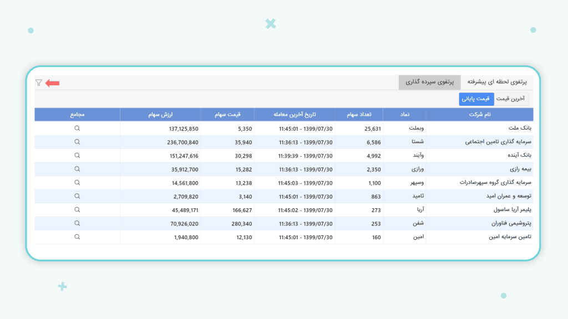The height and width of the screenshot is (319, 568).
Task: Click the symbol شستا
Action: click(418, 142)
